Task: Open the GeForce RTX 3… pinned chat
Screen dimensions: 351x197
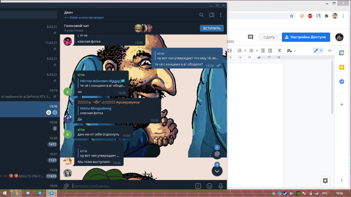Action: coord(30,93)
